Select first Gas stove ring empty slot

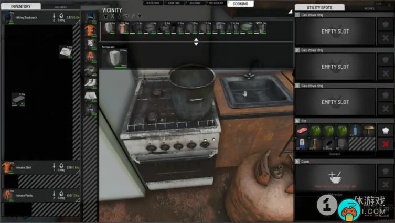coord(335,31)
